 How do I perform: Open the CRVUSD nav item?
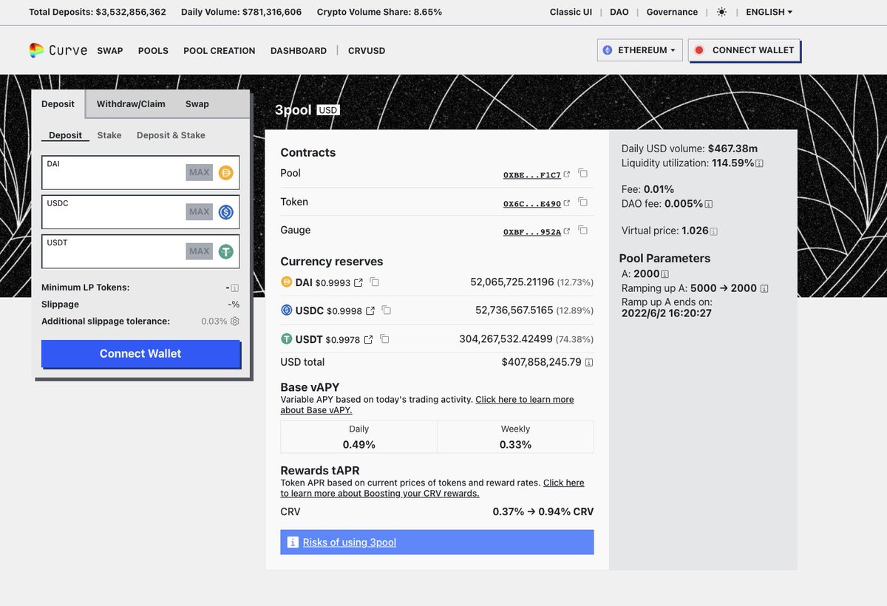tap(367, 51)
